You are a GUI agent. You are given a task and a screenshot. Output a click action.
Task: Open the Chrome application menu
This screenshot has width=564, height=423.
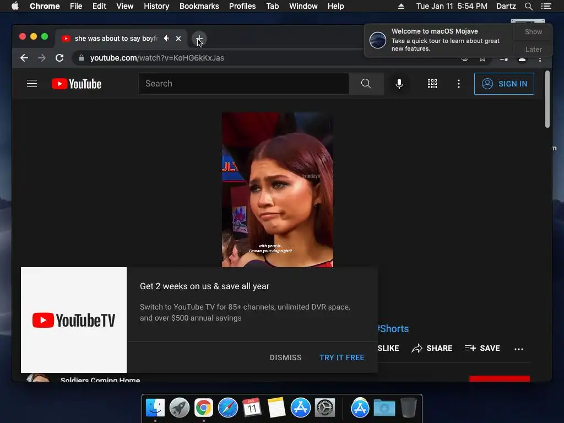pos(45,6)
